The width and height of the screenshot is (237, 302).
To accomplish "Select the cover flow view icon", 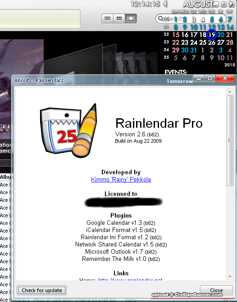I will [x=131, y=19].
